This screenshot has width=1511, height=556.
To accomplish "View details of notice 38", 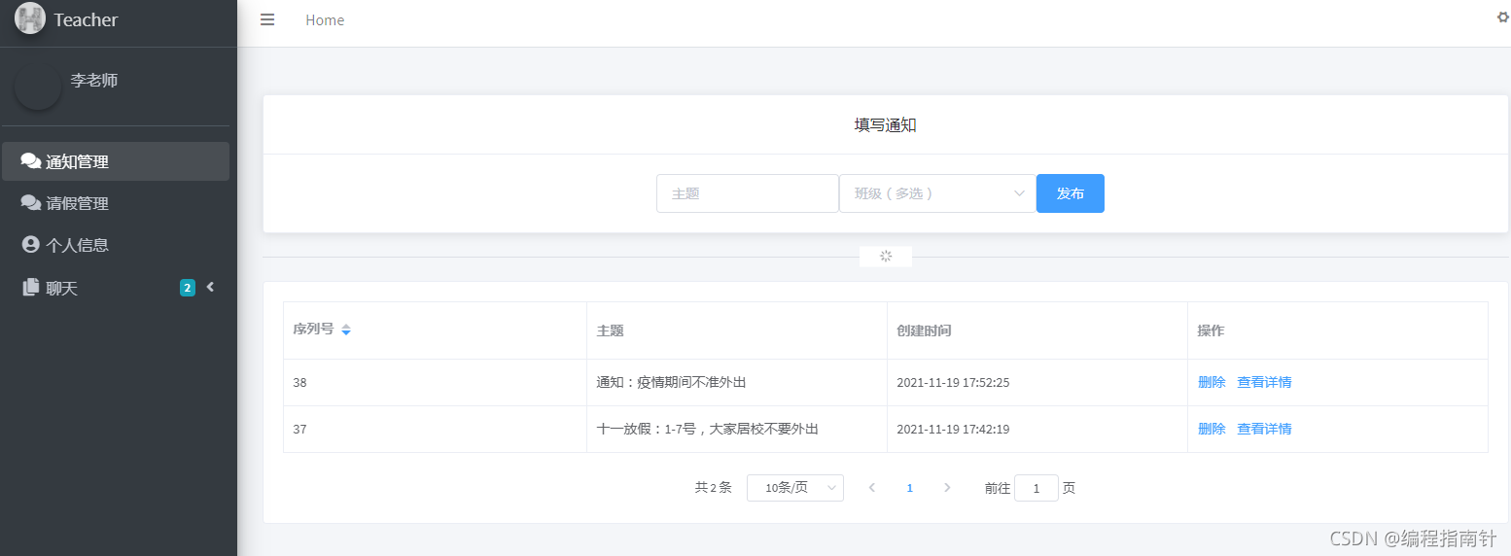I will (1264, 382).
